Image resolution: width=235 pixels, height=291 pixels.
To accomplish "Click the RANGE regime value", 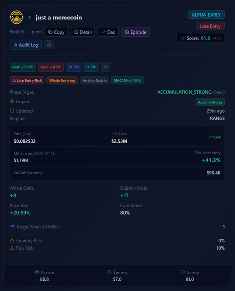I will tap(217, 118).
